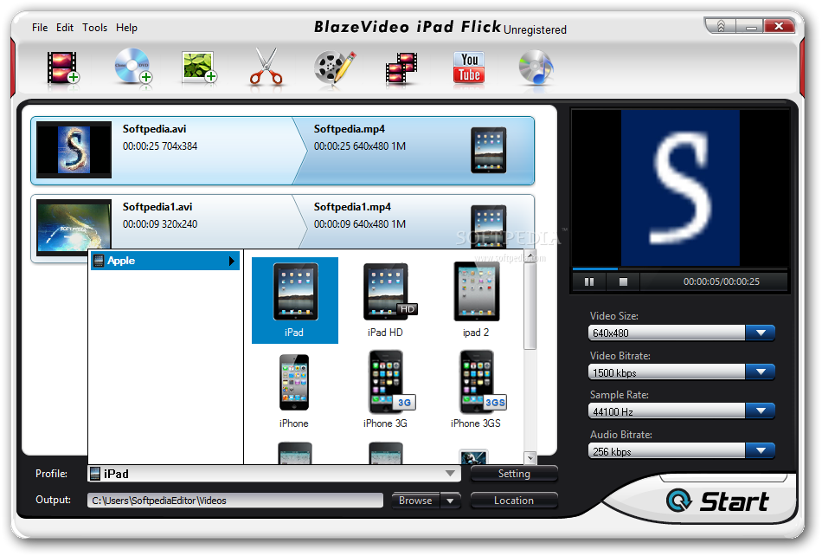Viewport: 822px width, 556px height.
Task: Open the Help menu
Action: tap(127, 27)
